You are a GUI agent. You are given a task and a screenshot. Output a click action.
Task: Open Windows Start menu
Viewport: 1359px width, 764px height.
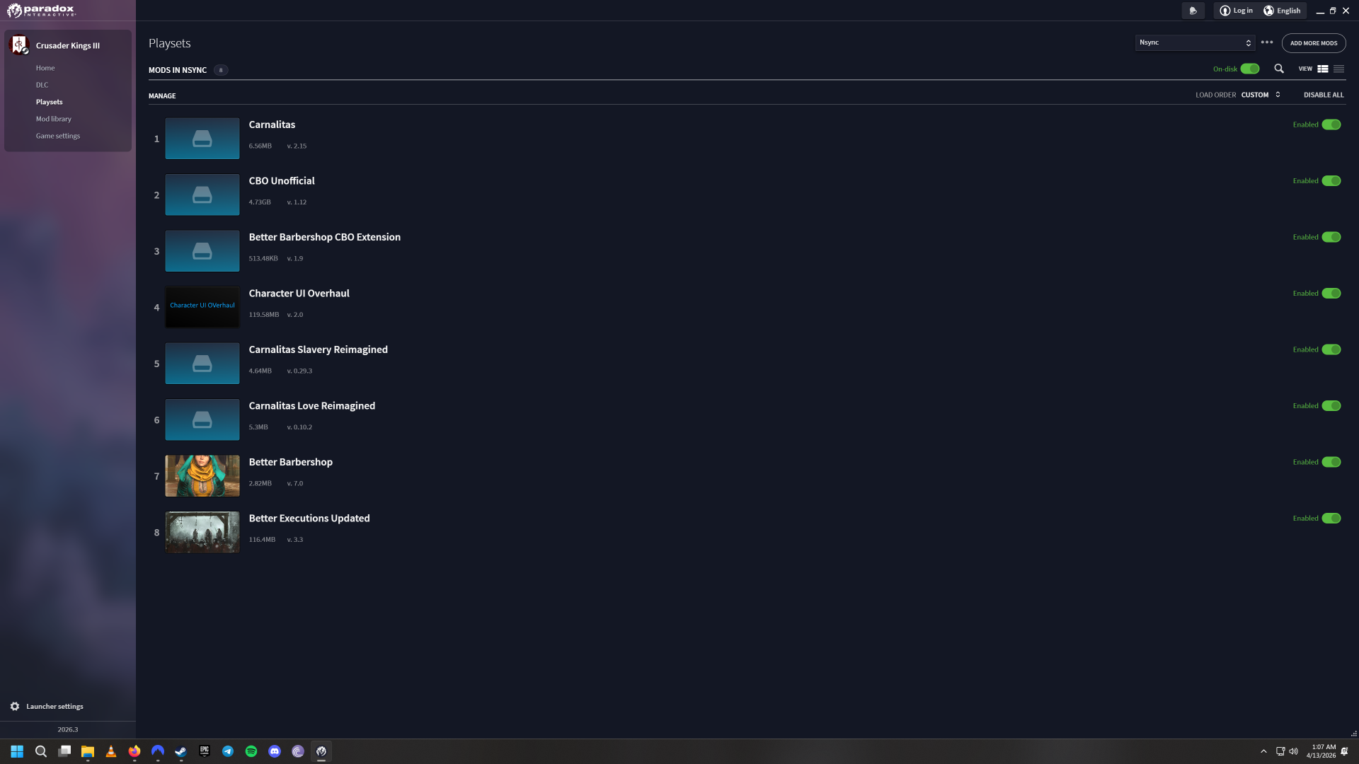[17, 751]
